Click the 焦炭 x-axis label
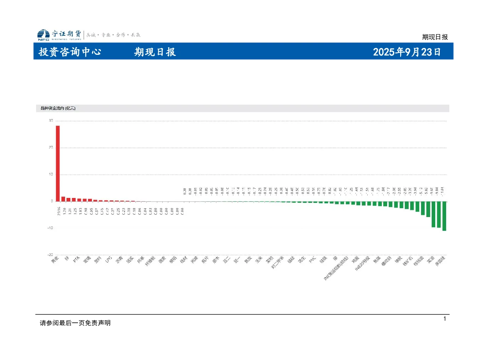Image resolution: width=496 pixels, height=351 pixels. pos(248,260)
